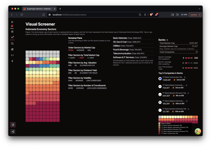Screen dimensions: 211x147
Task: Open PT Bank Negara Indonesia company link
Action: (x=175, y=101)
